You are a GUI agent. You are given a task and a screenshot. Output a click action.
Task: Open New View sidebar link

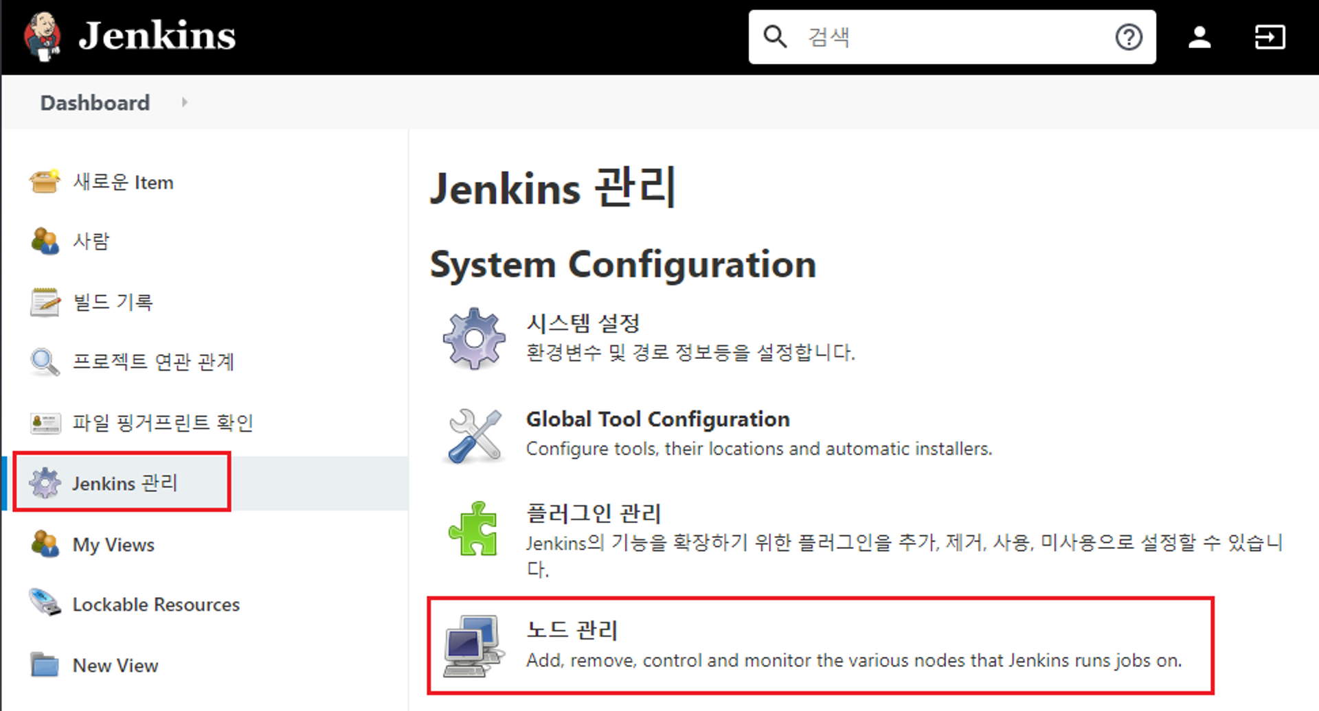pyautogui.click(x=115, y=666)
